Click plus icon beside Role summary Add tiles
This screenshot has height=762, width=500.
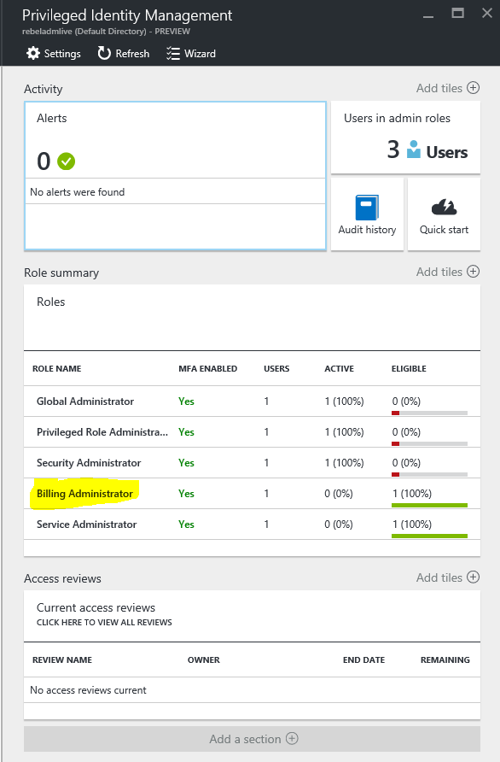click(x=473, y=271)
